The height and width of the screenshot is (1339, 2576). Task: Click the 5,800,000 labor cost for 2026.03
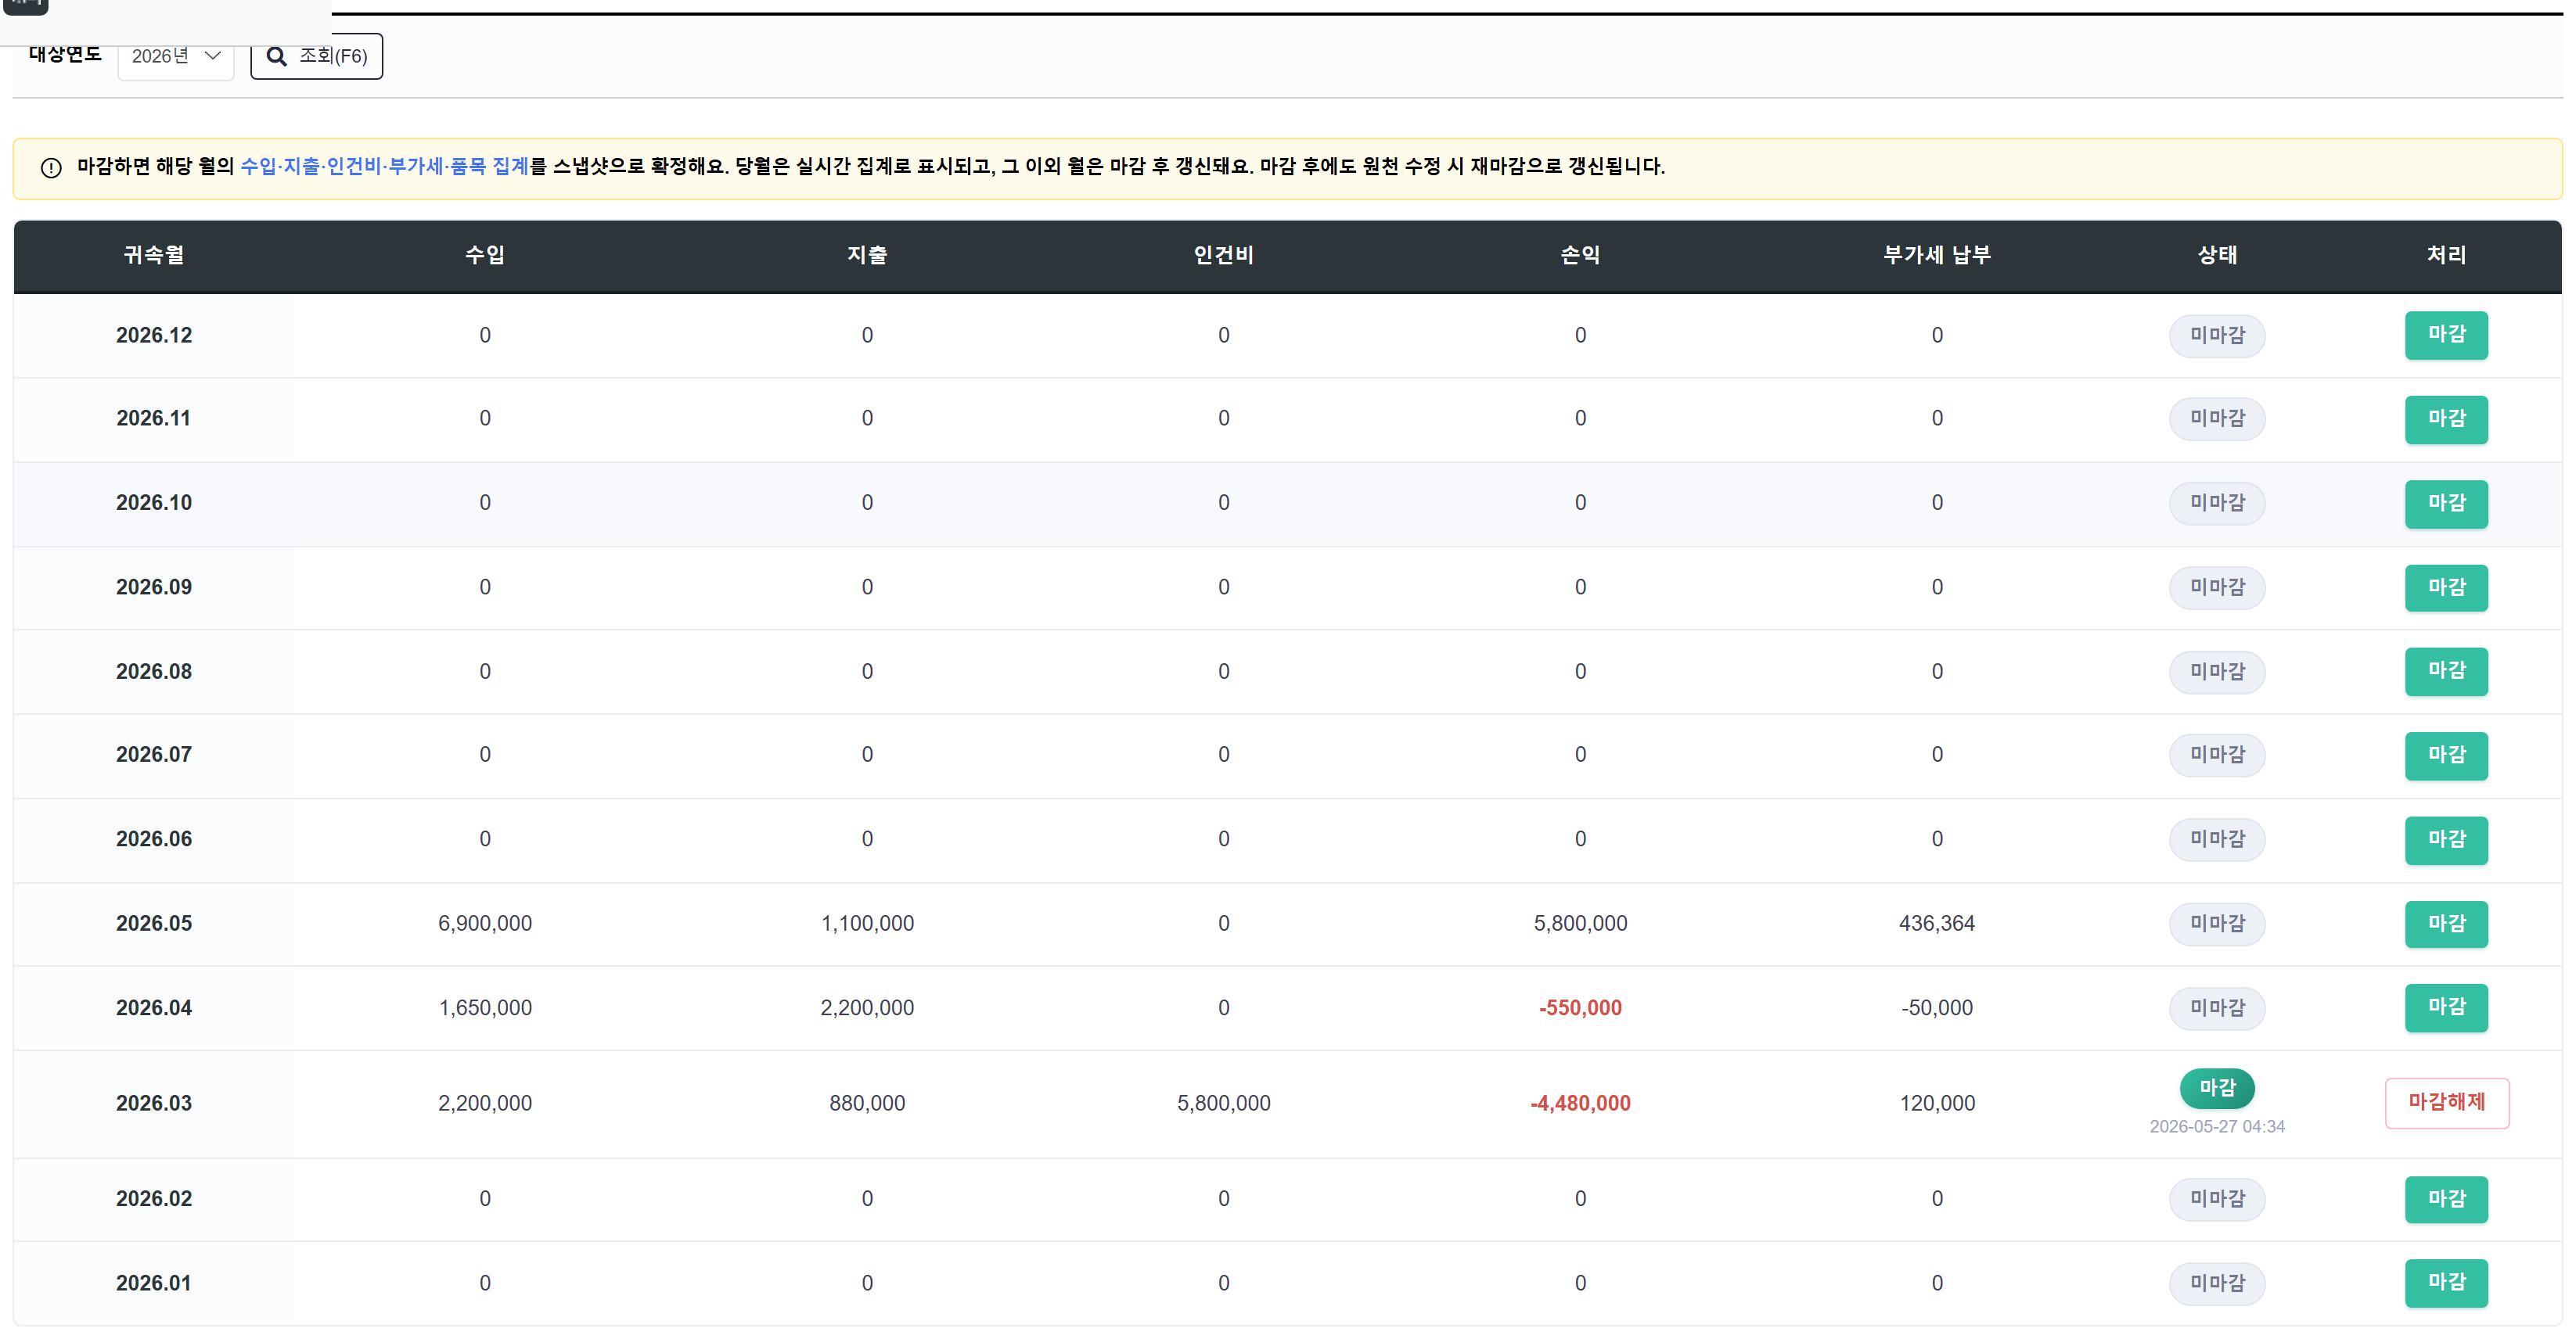click(x=1223, y=1104)
